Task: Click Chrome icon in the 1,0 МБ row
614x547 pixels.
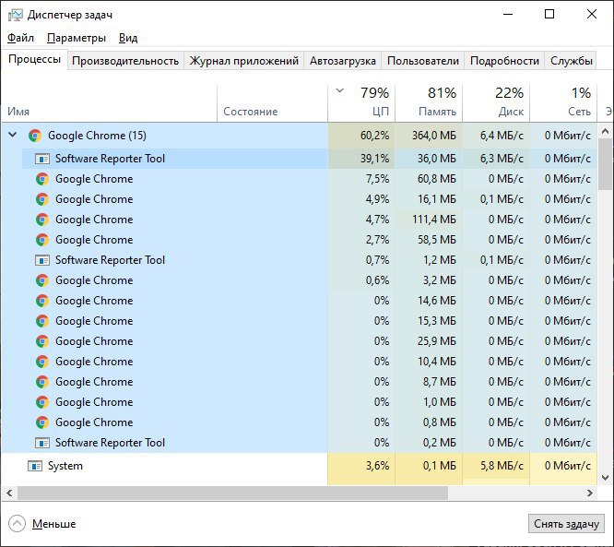Action: tap(42, 402)
